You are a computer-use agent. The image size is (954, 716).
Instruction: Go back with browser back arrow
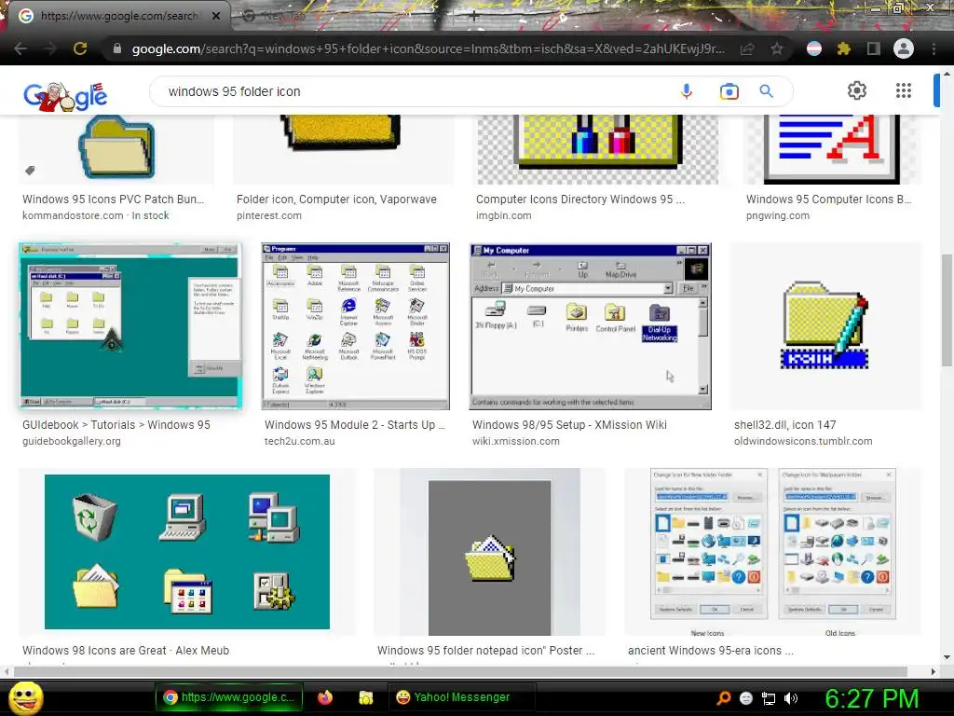[x=20, y=48]
